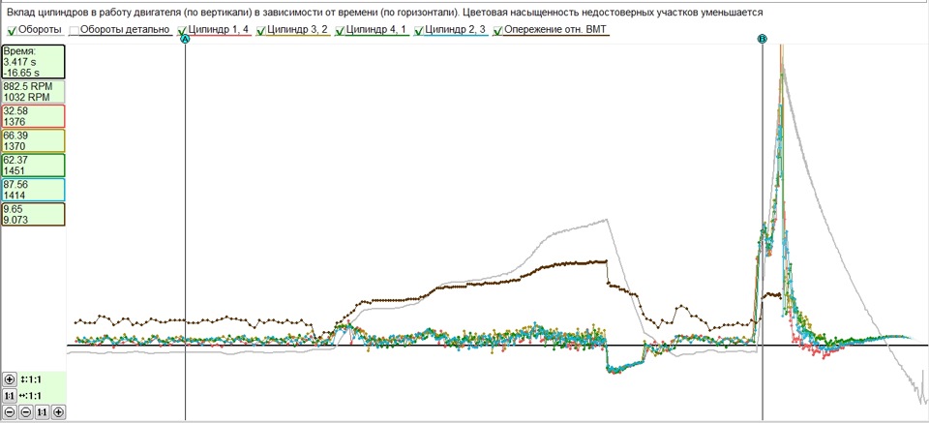Select the brown 9.65 / 9.073 readout box
This screenshot has width=929, height=423.
[x=33, y=214]
